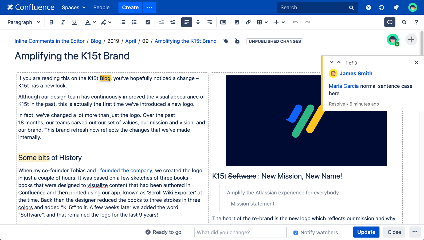This screenshot has height=240, width=424.
Task: Toggle italic formatting
Action: (63, 22)
